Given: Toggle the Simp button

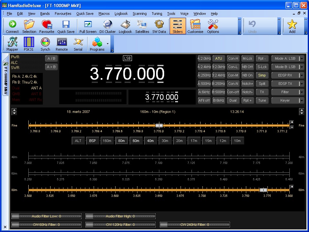Looking at the screenshot, I should point(262,75).
